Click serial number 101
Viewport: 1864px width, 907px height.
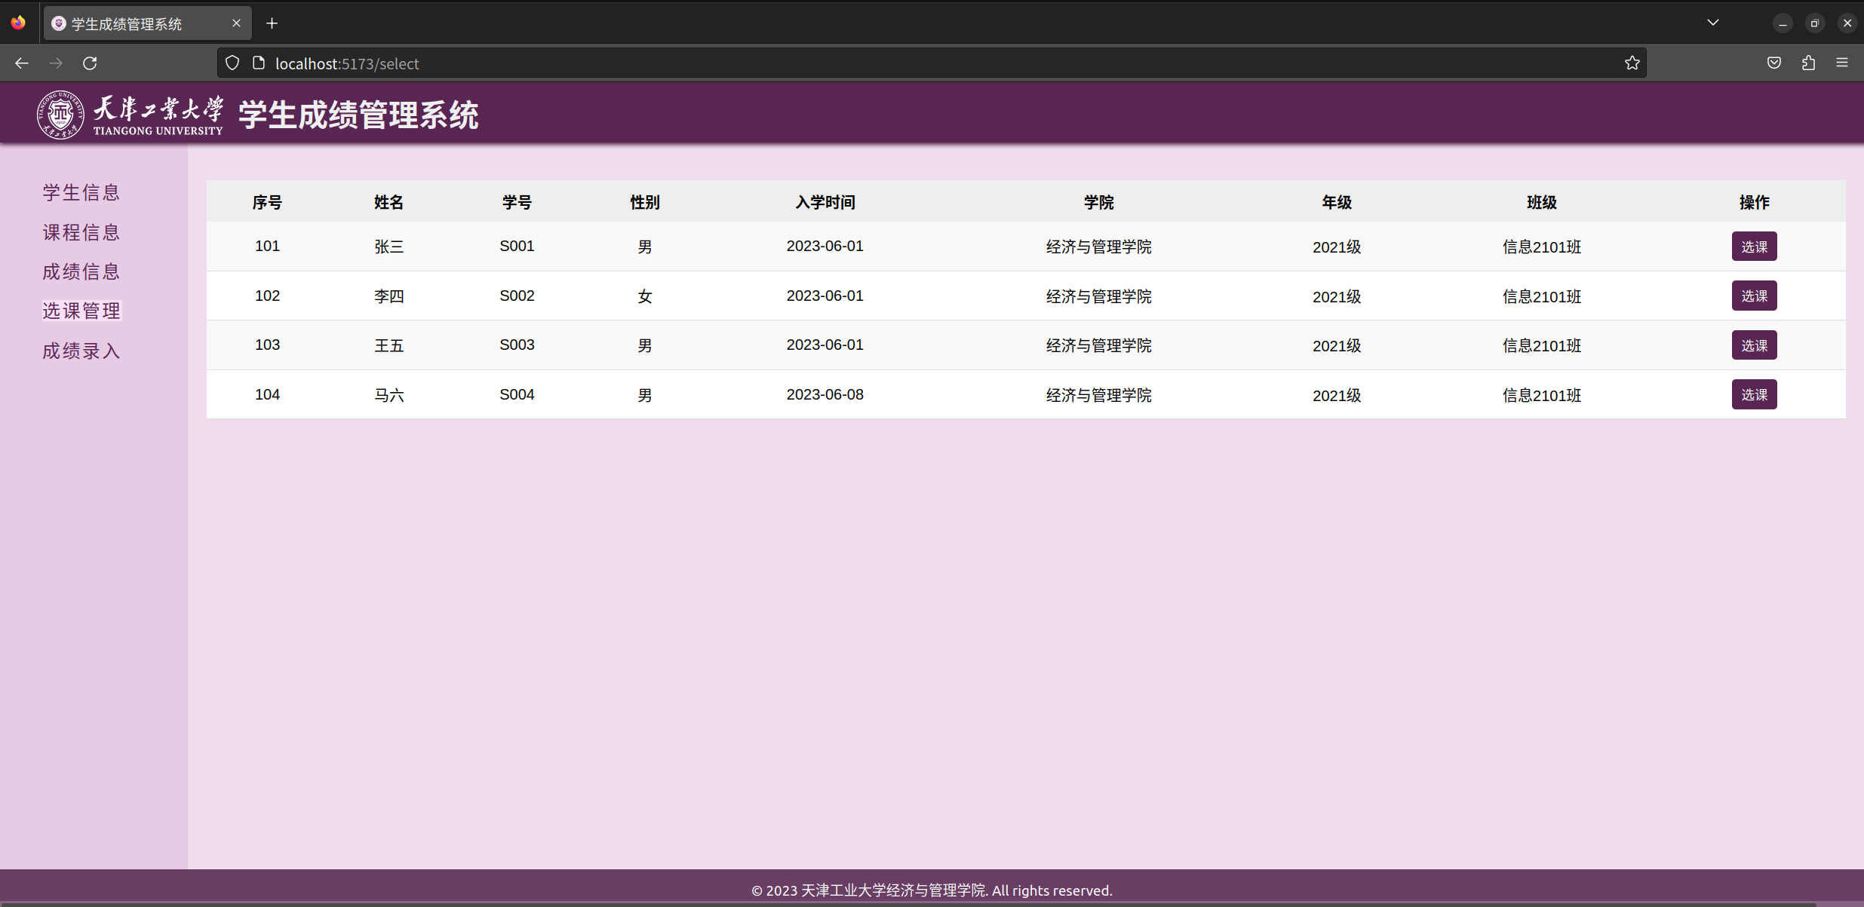[267, 246]
